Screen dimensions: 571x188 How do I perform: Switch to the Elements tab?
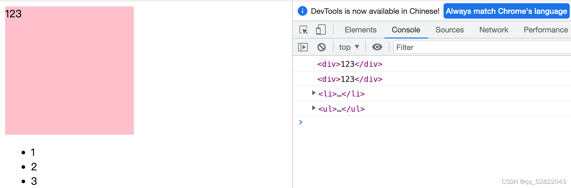pyautogui.click(x=360, y=30)
